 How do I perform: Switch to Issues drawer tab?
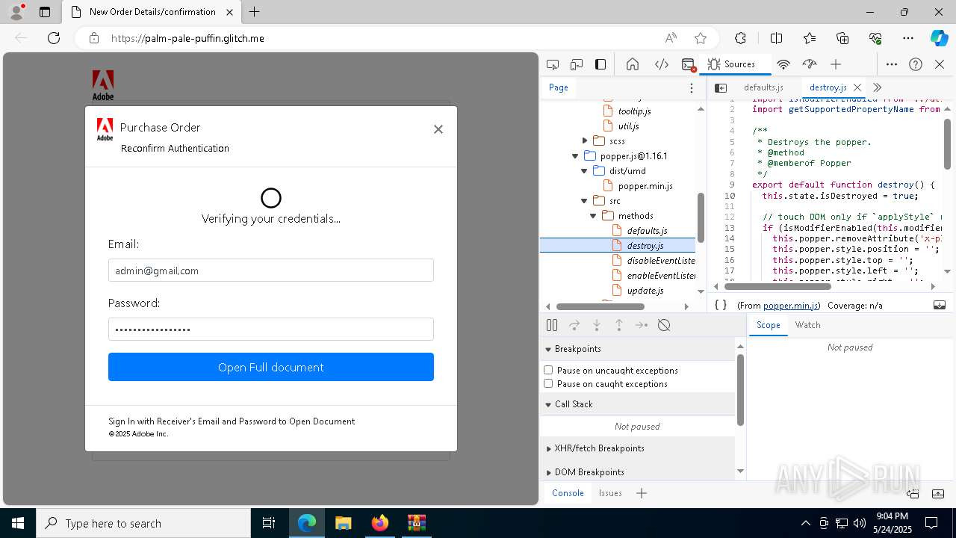point(610,493)
